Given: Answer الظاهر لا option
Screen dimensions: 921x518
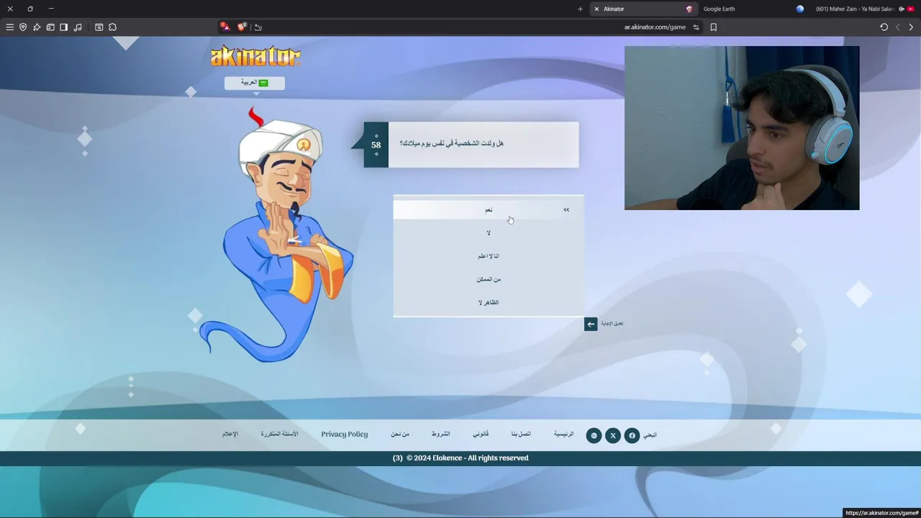Looking at the screenshot, I should pyautogui.click(x=489, y=302).
